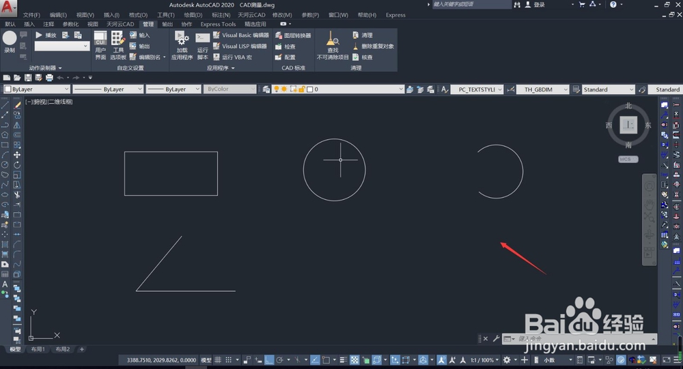This screenshot has height=369, width=683.
Task: Toggle grid display in status bar
Action: [218, 360]
